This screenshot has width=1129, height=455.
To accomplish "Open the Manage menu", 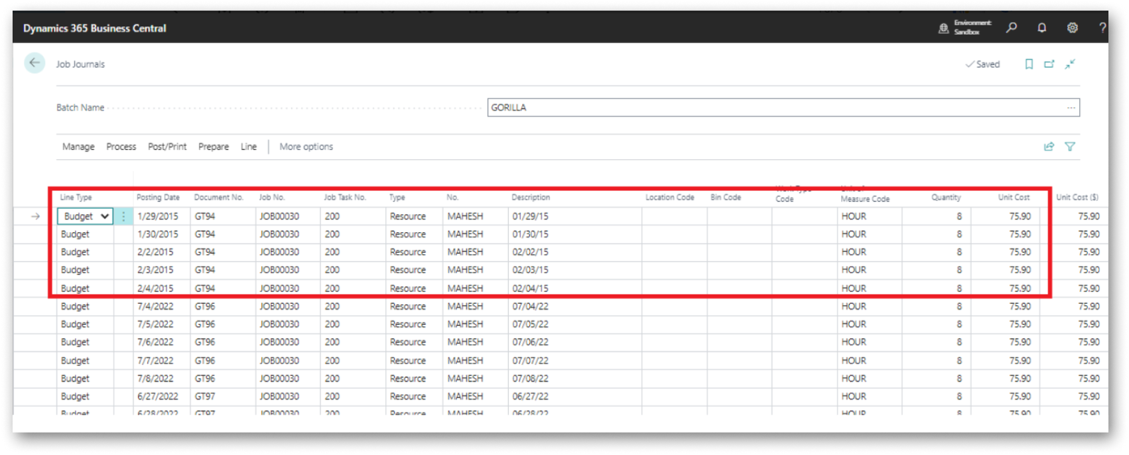I will point(78,147).
